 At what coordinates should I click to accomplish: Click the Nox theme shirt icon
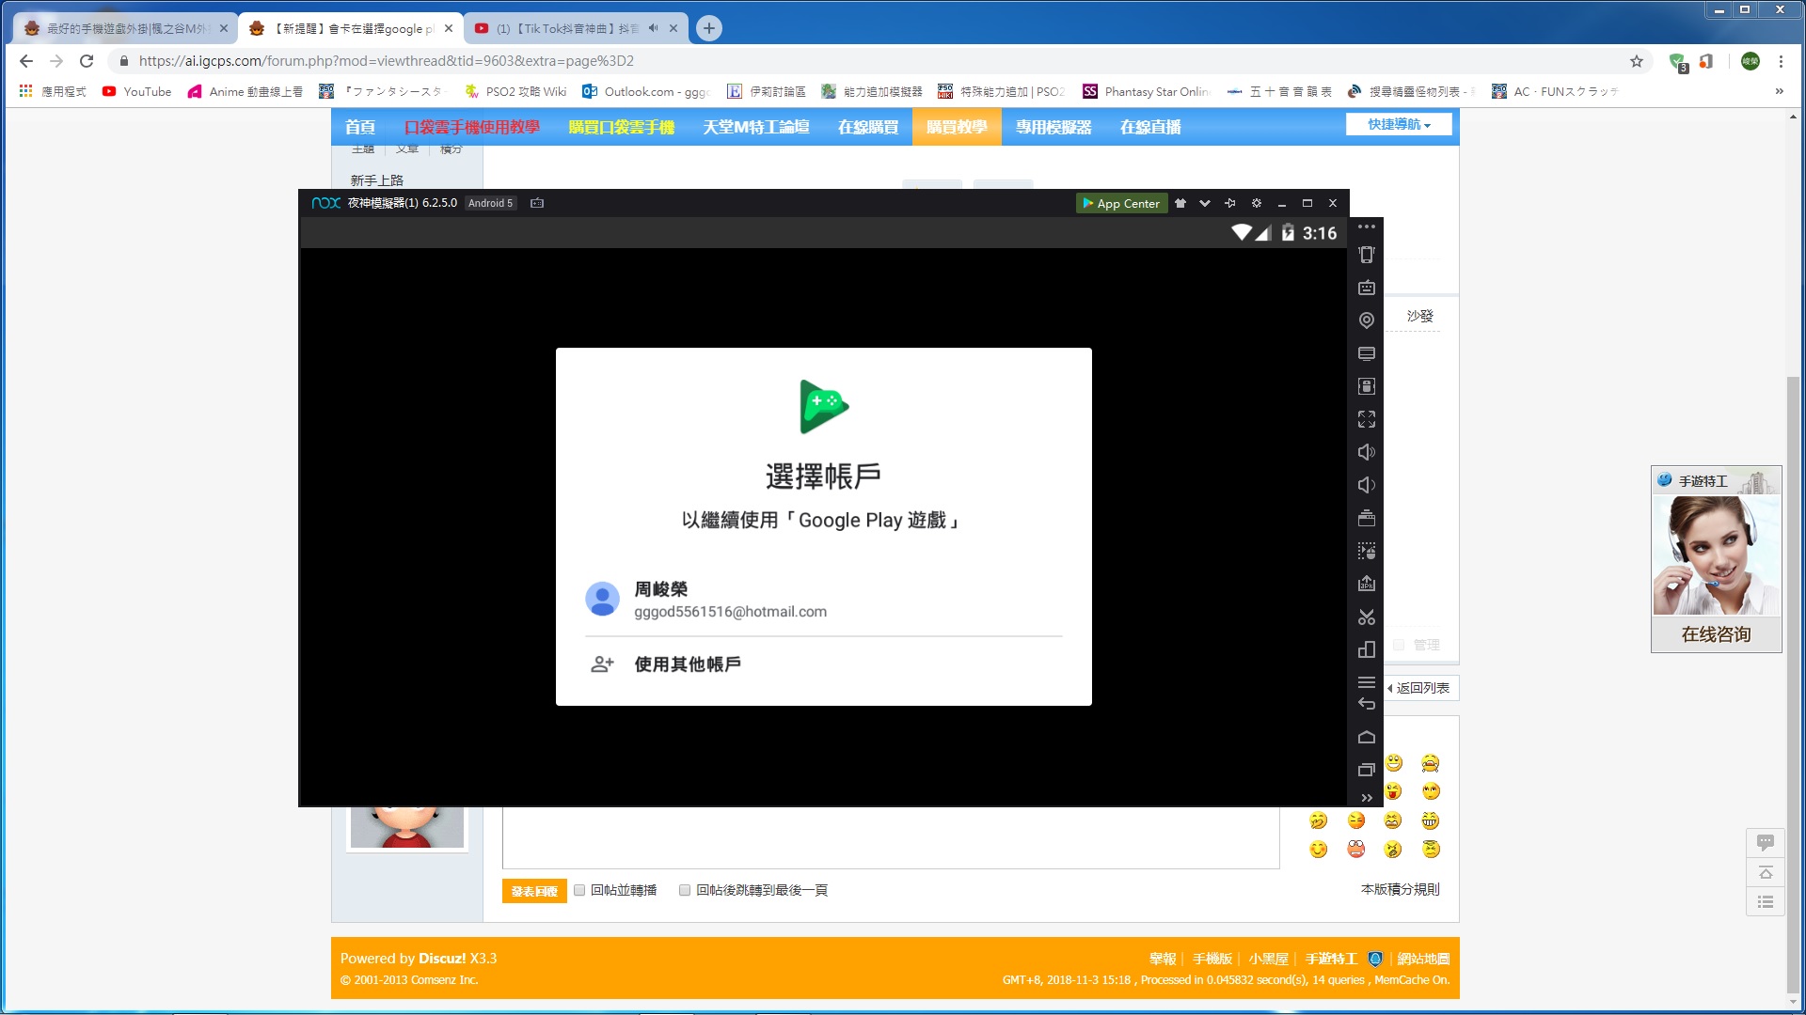(x=1180, y=203)
